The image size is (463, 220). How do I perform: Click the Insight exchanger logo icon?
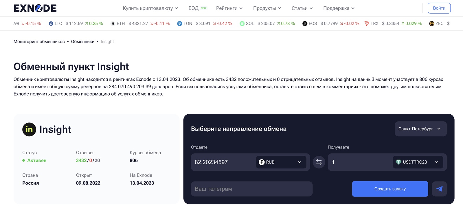[29, 129]
